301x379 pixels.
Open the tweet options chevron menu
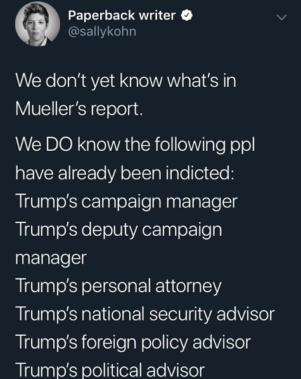(x=281, y=17)
